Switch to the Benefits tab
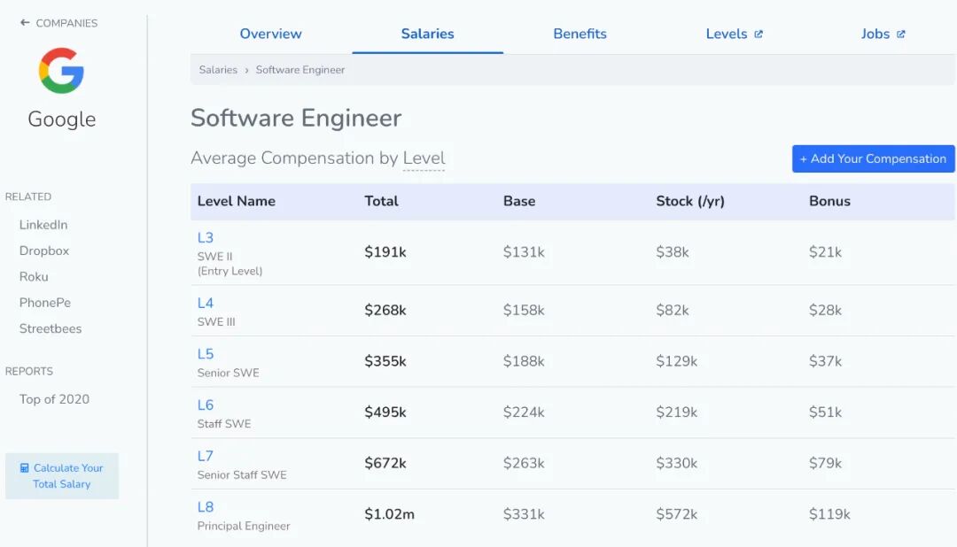This screenshot has width=957, height=547. (x=580, y=34)
